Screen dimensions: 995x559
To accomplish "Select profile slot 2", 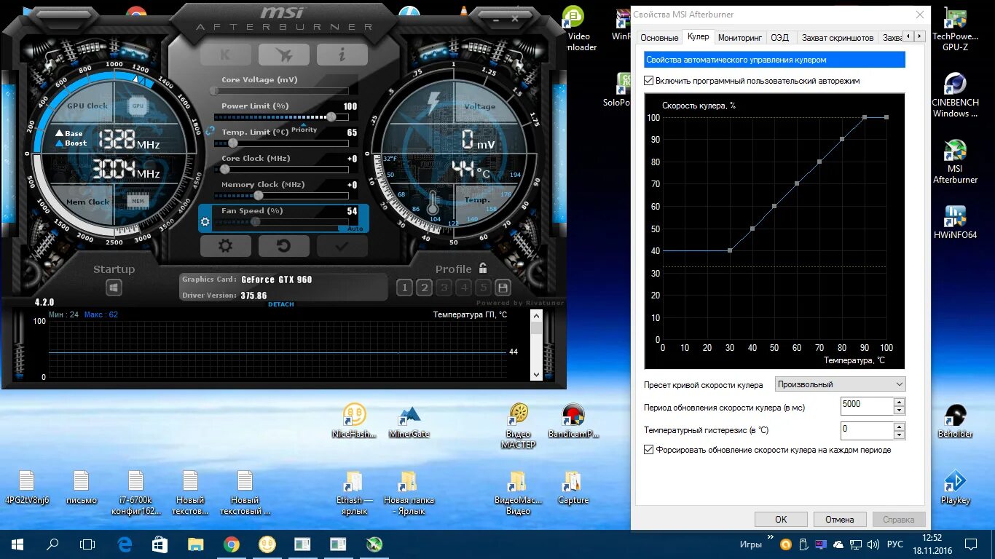I will coord(424,288).
